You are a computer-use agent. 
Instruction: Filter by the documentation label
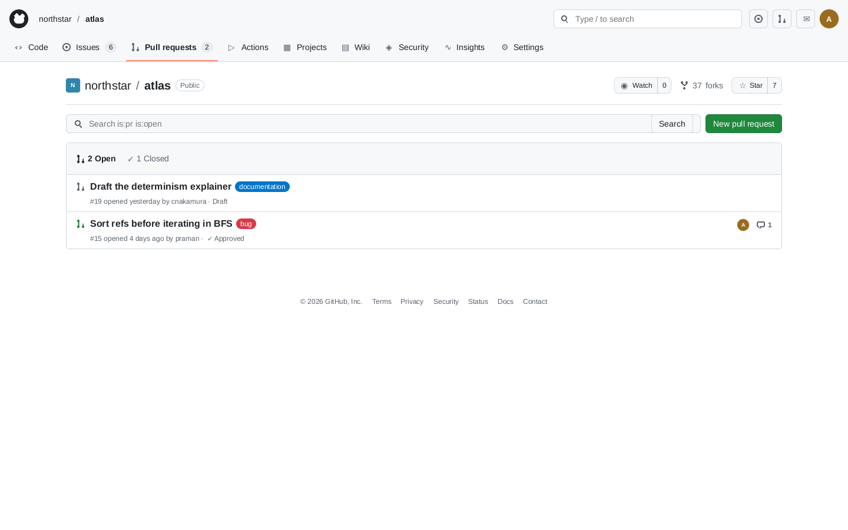coord(262,187)
